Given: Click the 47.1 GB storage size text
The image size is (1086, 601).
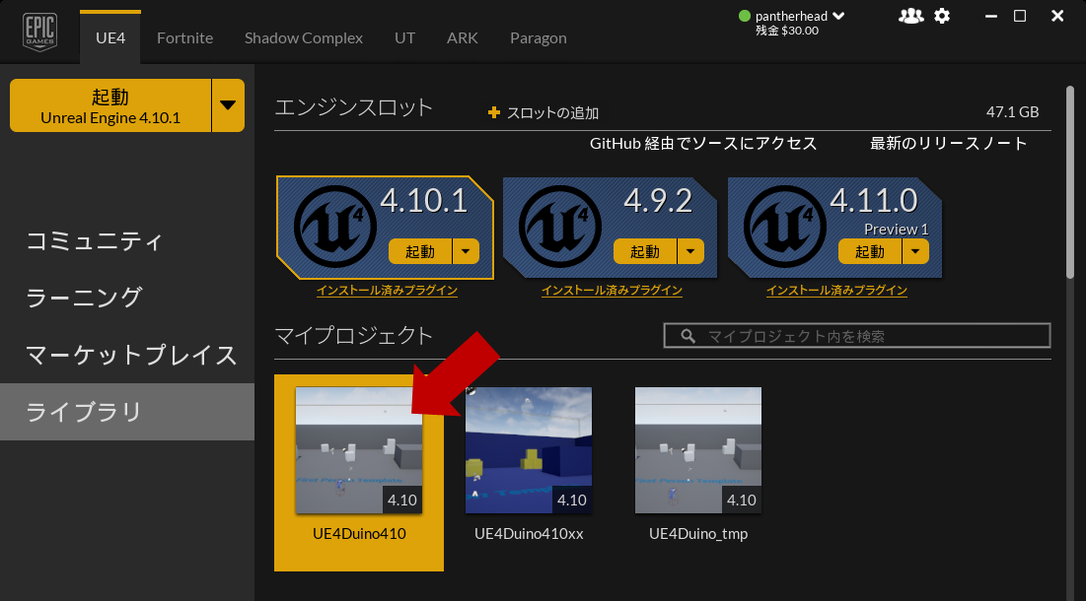Looking at the screenshot, I should coord(1012,112).
